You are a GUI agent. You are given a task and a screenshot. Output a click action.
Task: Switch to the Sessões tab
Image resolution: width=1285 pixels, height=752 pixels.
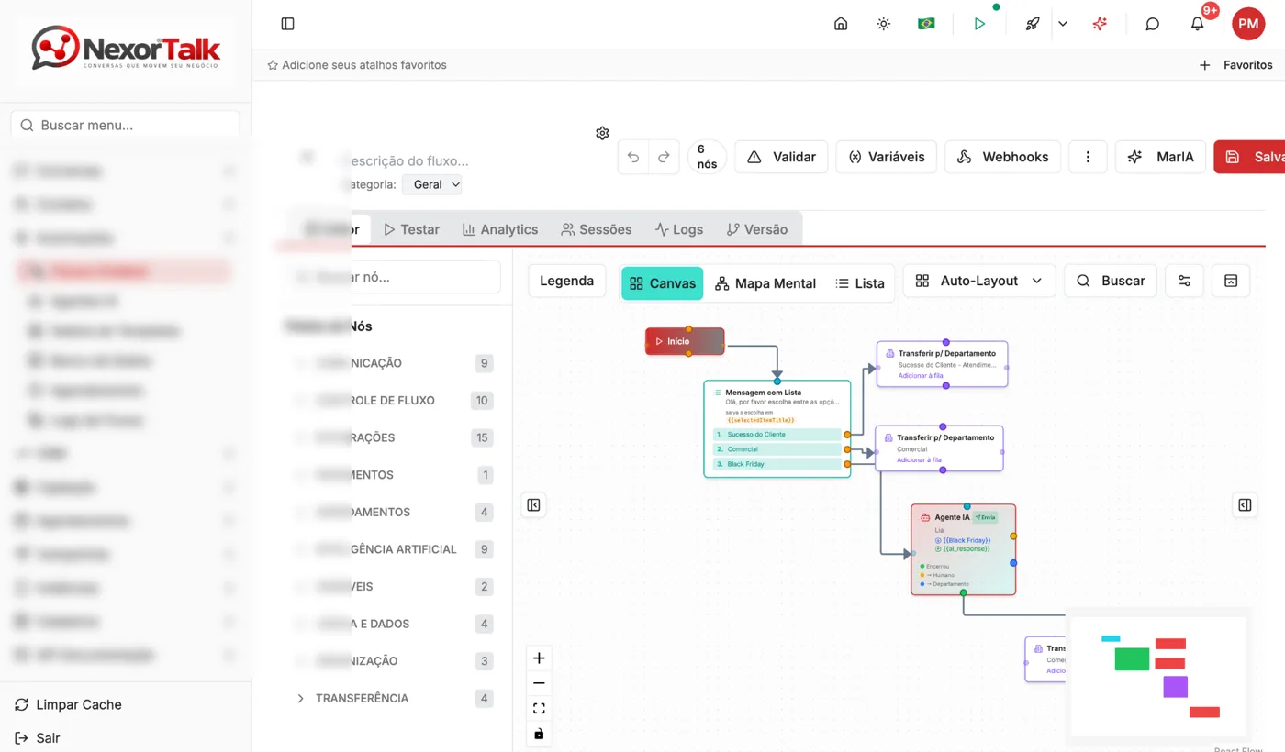[x=597, y=229]
